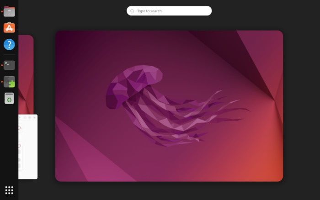Viewport: 320px width, 200px height.
Task: Open the Trash from the dock
Action: pyautogui.click(x=9, y=98)
